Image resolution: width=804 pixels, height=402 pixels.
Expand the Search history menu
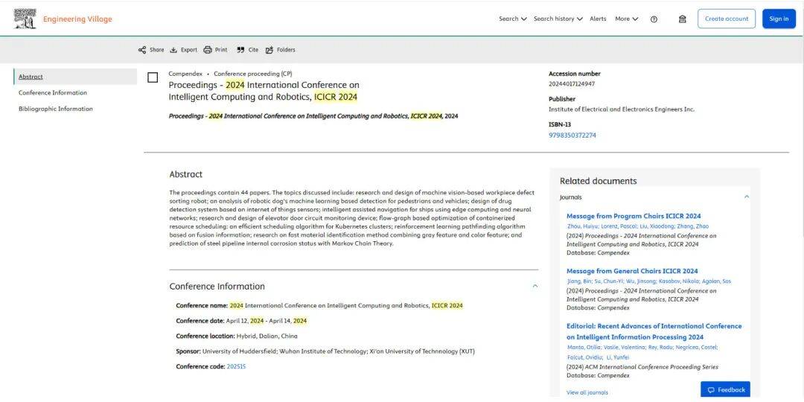click(558, 19)
